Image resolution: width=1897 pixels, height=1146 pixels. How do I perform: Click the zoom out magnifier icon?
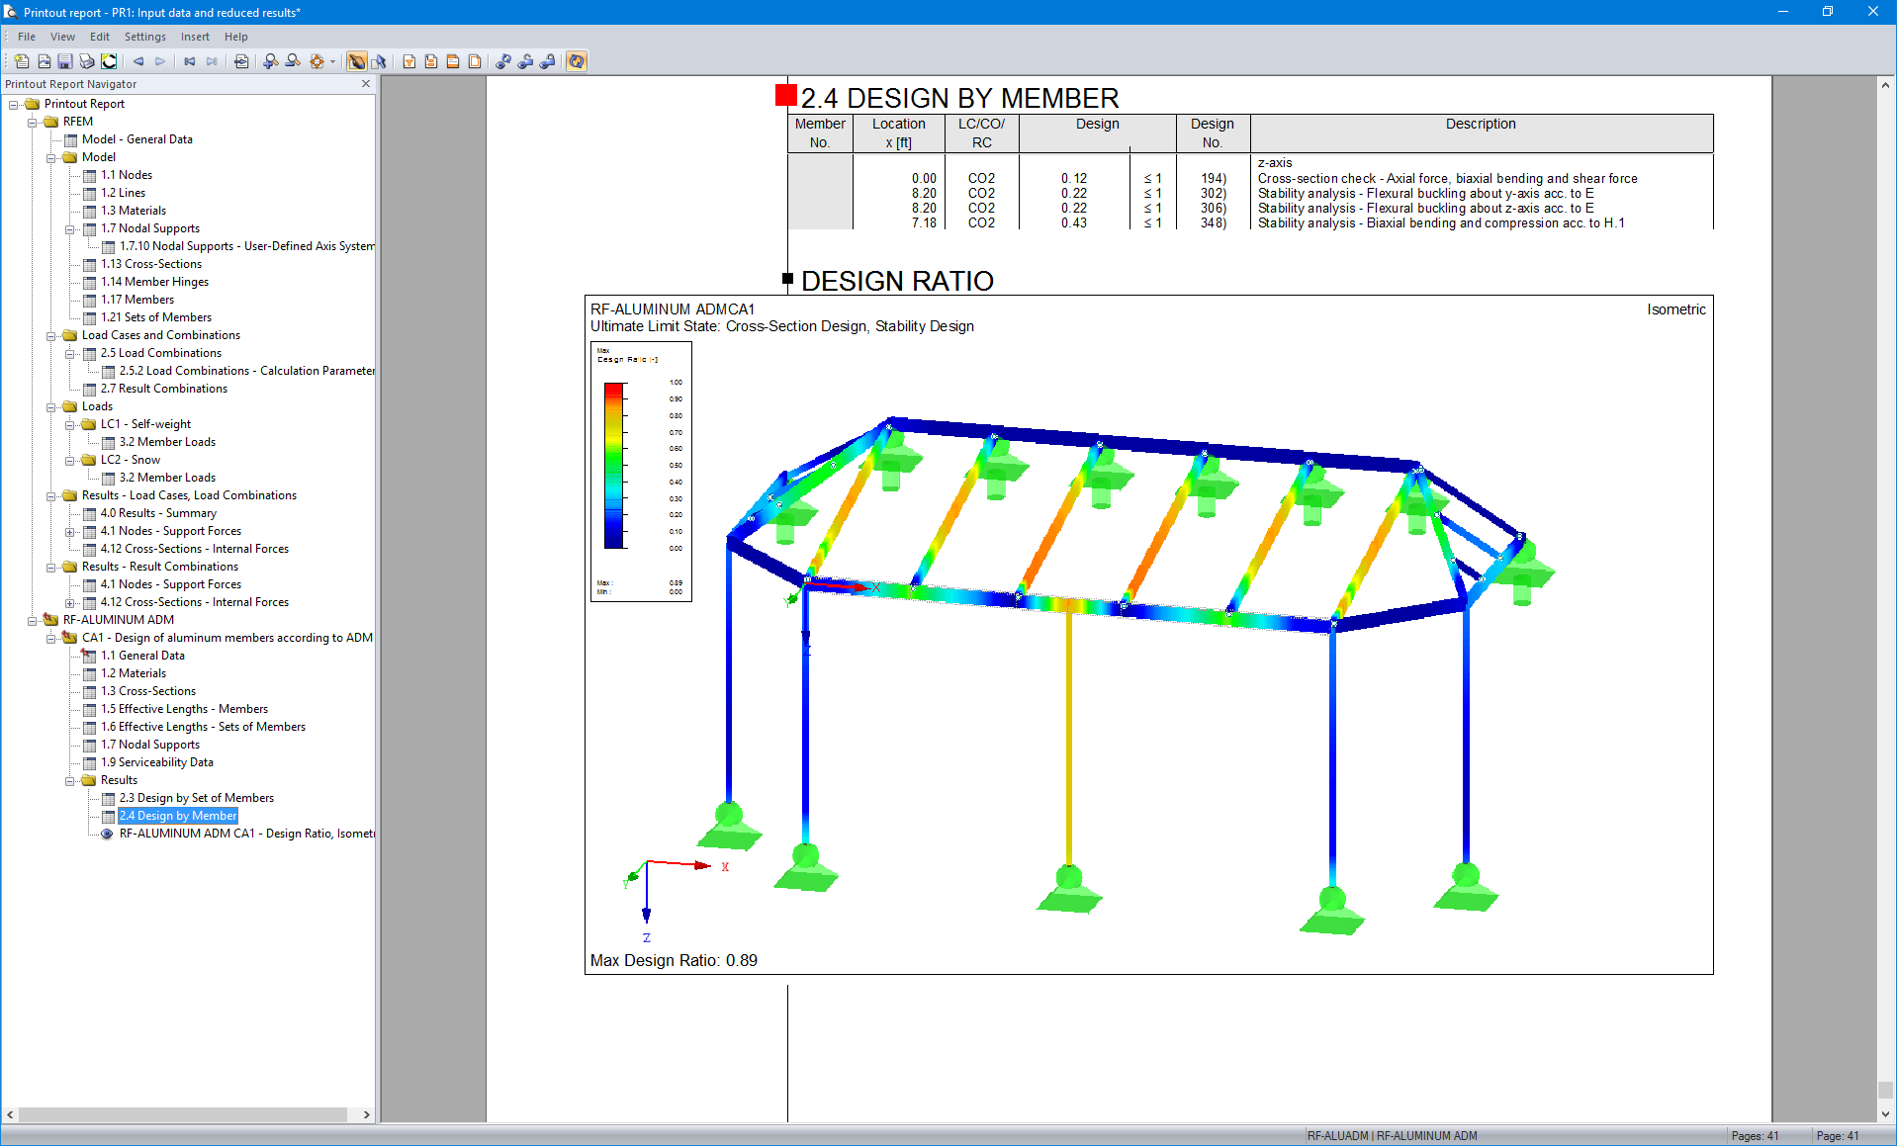click(293, 61)
